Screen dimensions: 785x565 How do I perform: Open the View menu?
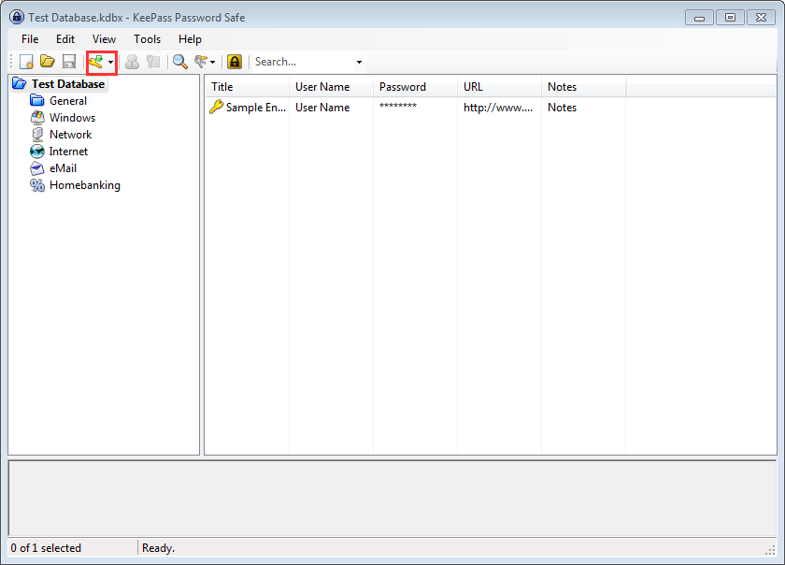point(104,39)
